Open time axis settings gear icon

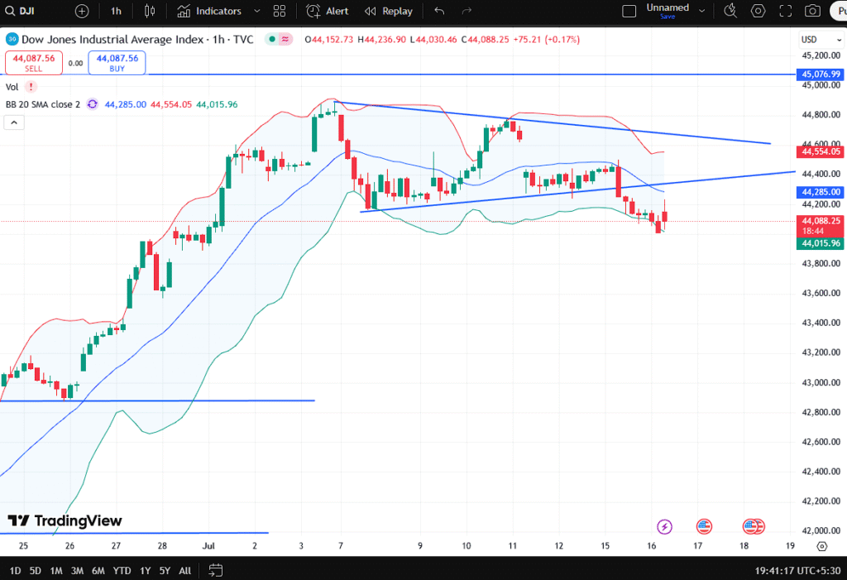821,546
